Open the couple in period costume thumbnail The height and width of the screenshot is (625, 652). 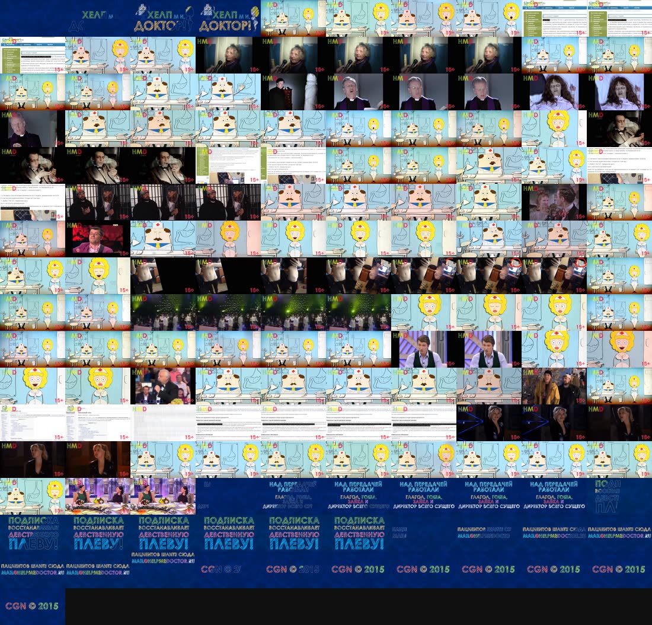[554, 202]
